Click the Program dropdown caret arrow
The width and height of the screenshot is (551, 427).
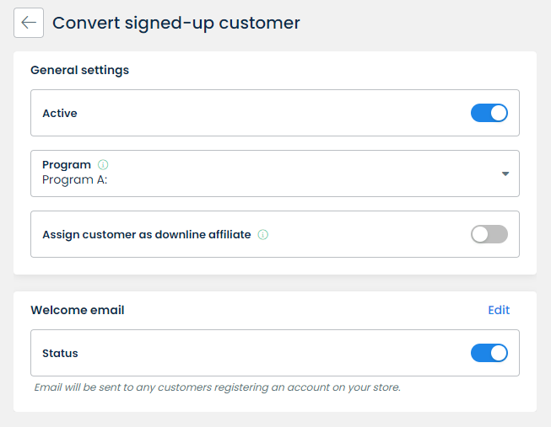[505, 173]
